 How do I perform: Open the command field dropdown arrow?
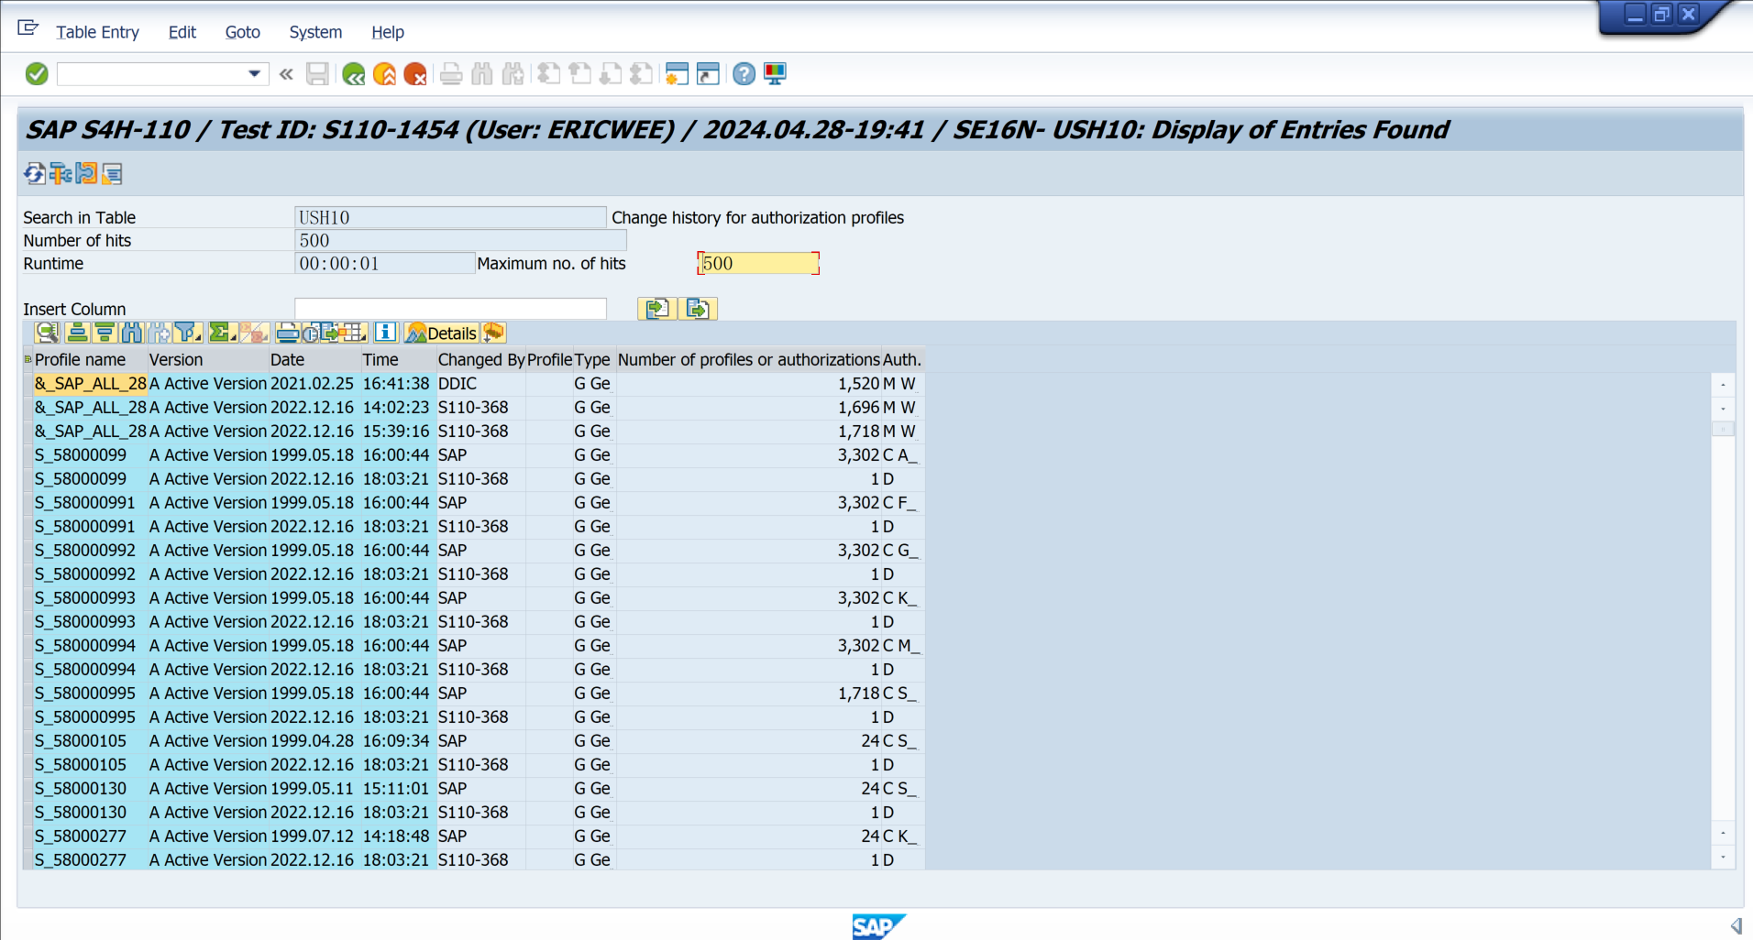(254, 73)
